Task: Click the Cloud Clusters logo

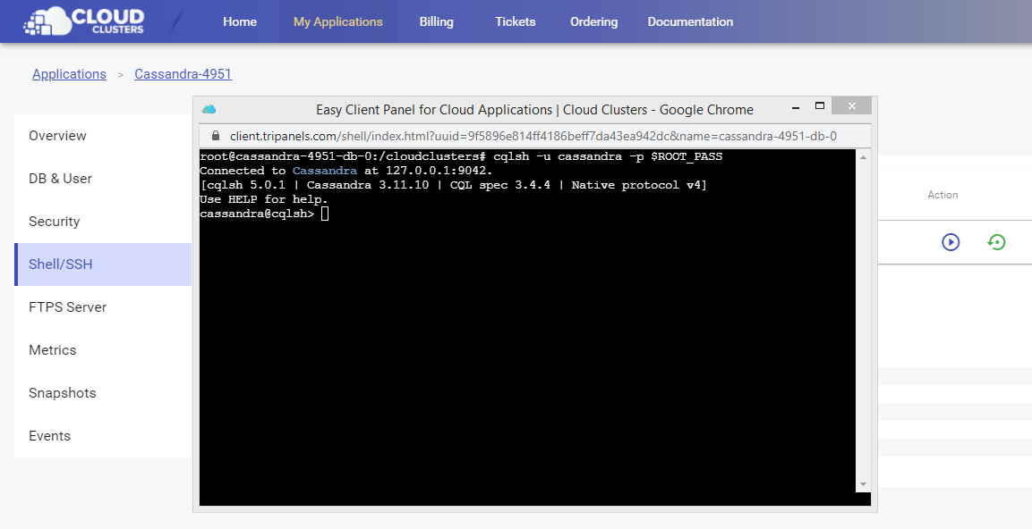Action: click(83, 21)
